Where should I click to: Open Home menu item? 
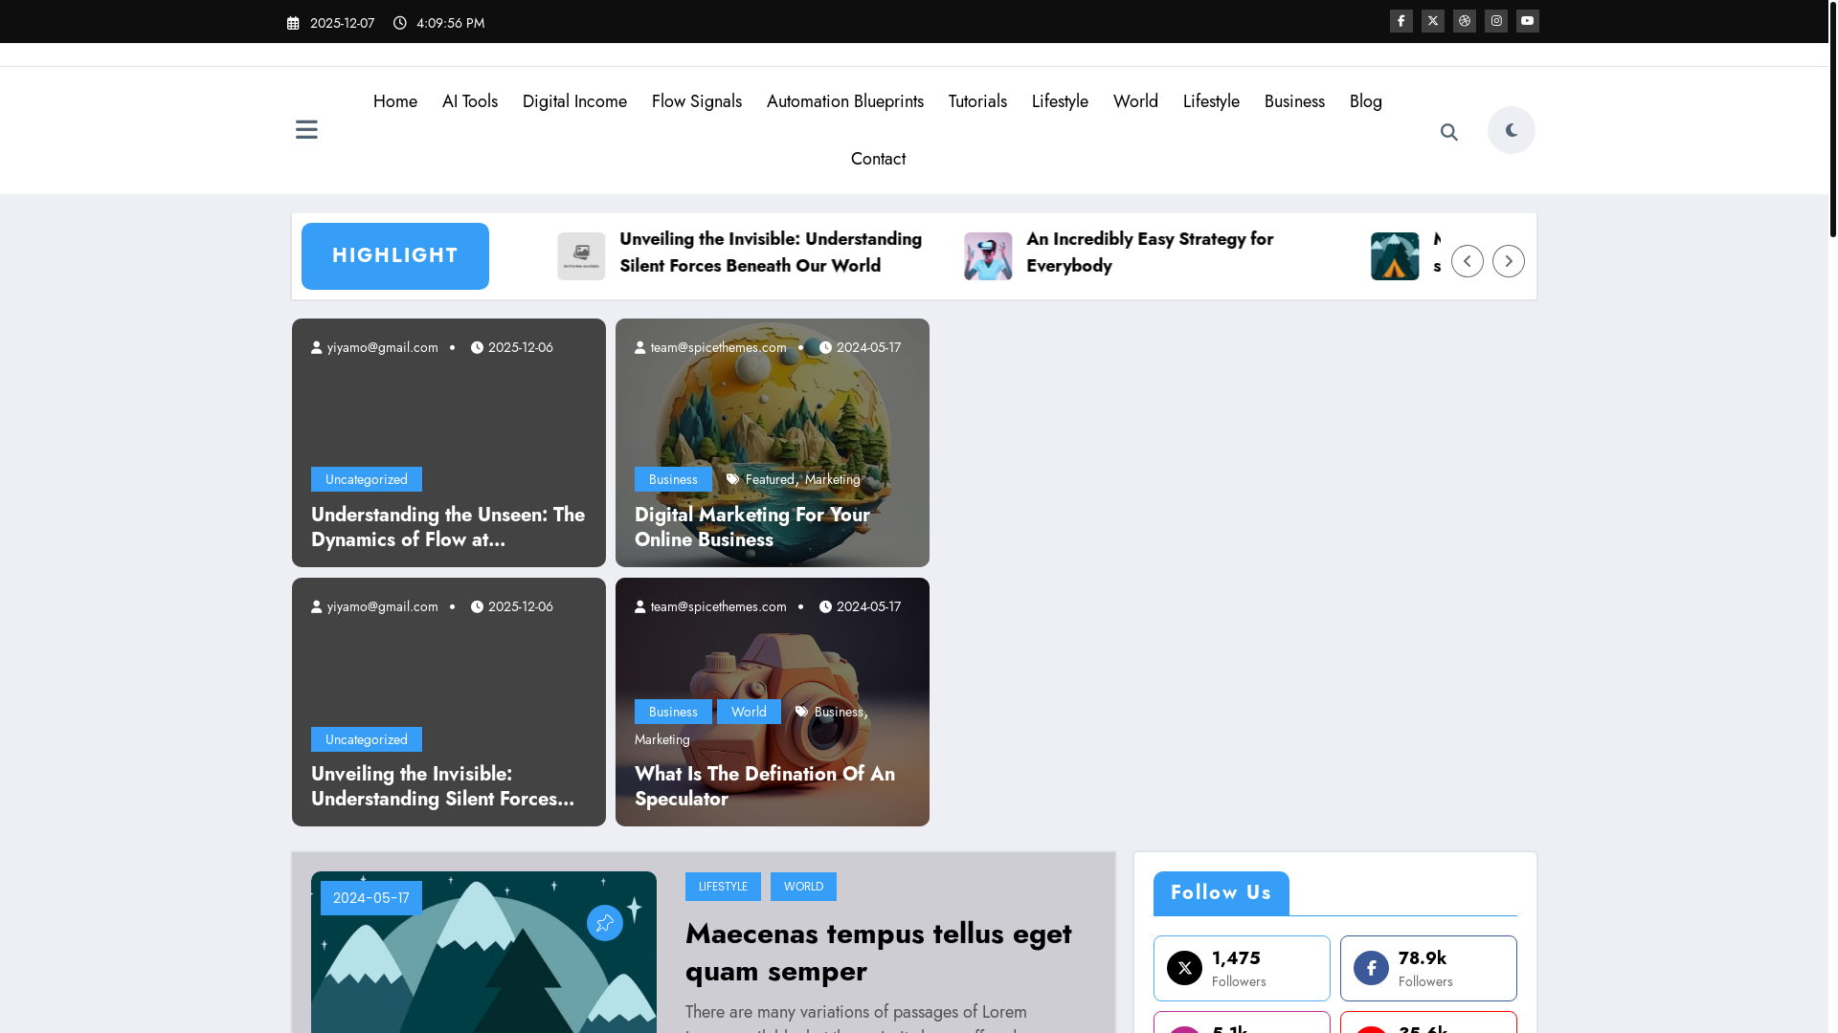(394, 101)
